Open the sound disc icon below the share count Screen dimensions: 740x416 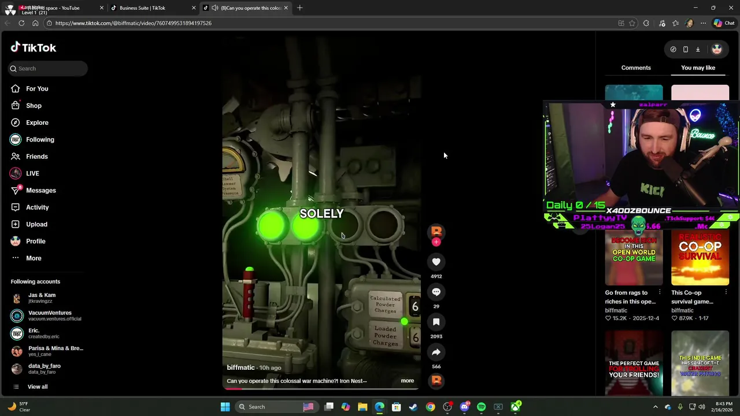pyautogui.click(x=436, y=380)
